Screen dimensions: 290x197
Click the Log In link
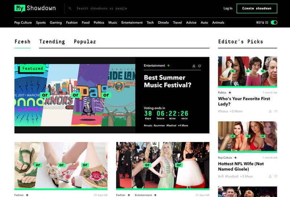pos(228,8)
